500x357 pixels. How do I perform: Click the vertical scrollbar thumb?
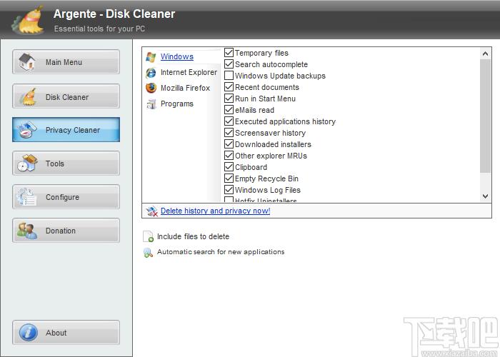(x=485, y=116)
